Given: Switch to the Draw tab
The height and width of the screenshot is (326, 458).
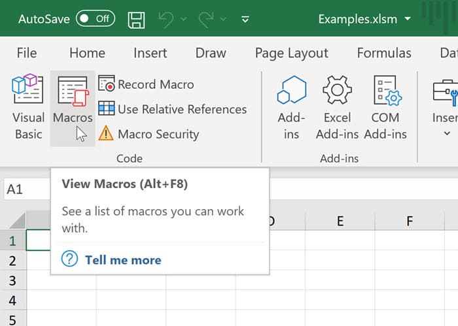Looking at the screenshot, I should tap(211, 53).
